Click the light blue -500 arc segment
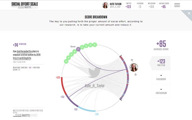The height and width of the screenshot is (120, 192). coord(87,109)
